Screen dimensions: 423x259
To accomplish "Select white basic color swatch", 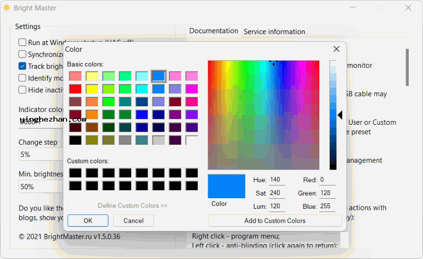I will click(192, 140).
